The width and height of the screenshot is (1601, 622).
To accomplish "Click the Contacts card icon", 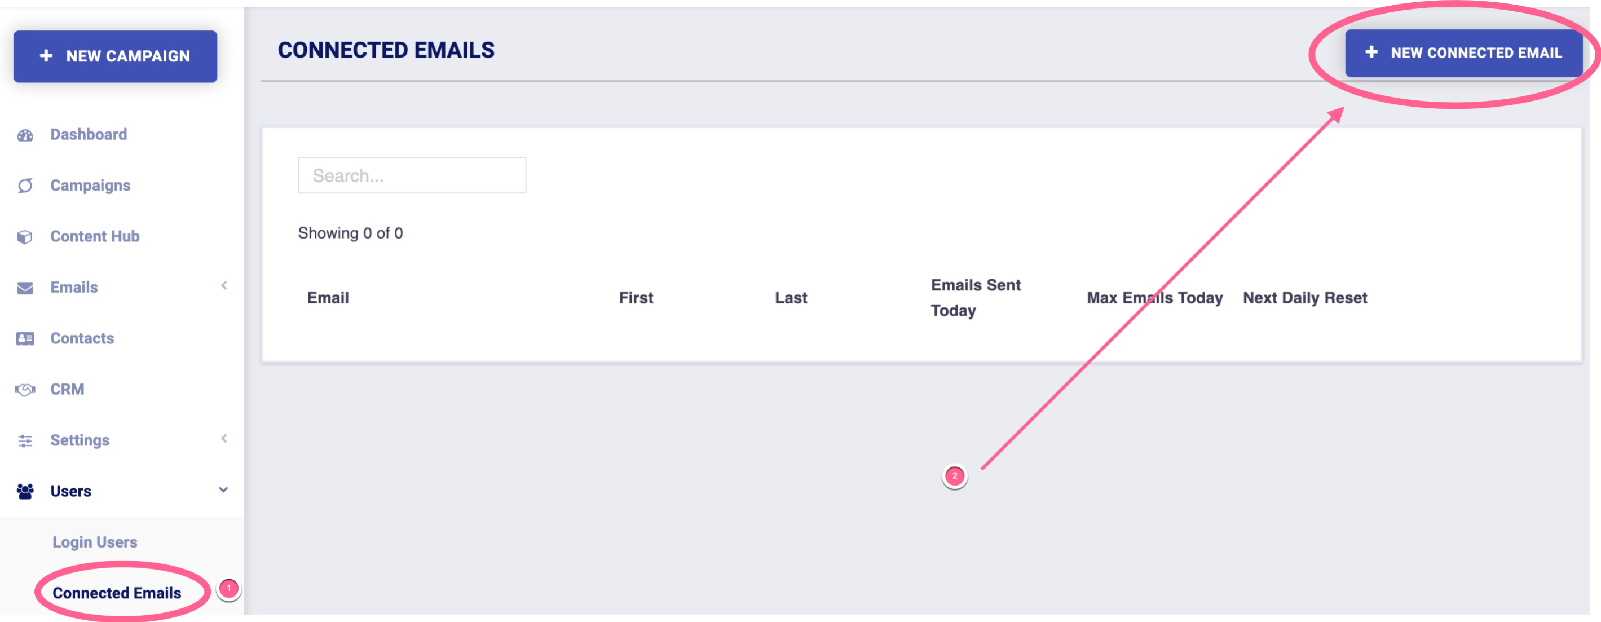I will (x=25, y=339).
